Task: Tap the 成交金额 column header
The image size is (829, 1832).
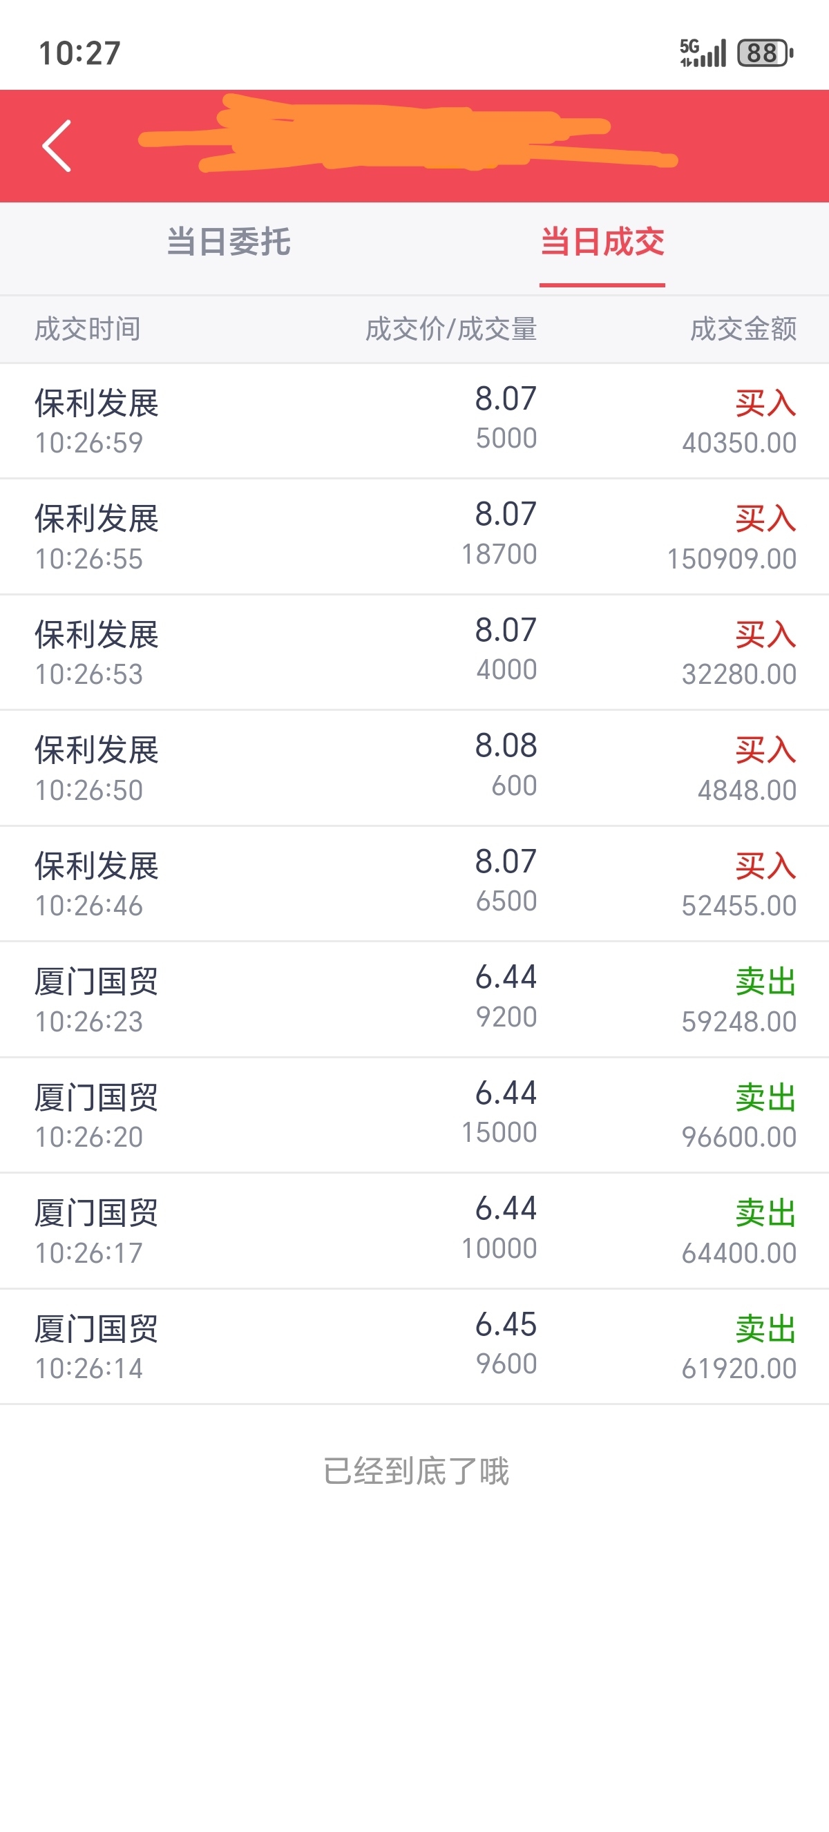Action: click(743, 330)
